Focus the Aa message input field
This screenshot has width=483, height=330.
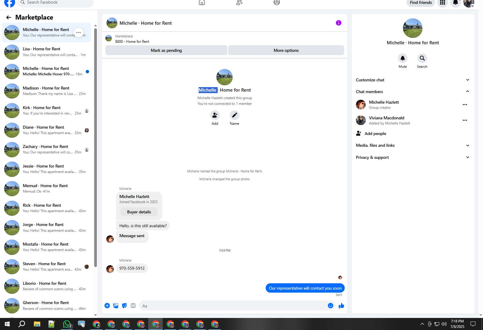(x=233, y=306)
